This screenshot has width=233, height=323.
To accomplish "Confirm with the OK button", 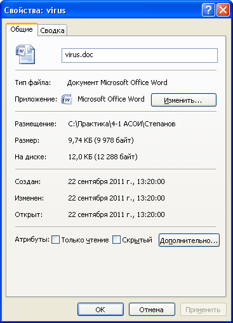I will [100, 310].
